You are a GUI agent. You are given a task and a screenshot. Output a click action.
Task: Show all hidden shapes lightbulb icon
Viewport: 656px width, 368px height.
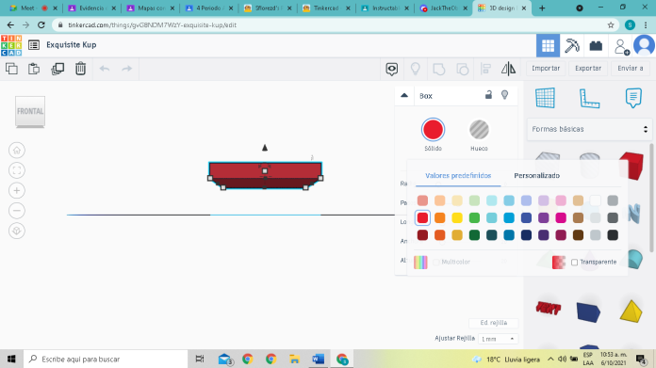[415, 69]
